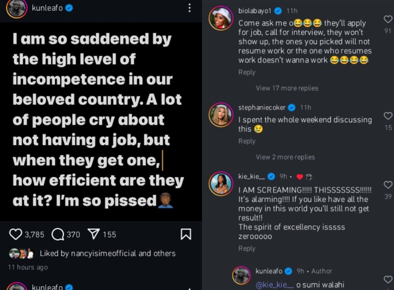Open kunleafo's profile picture thumbnail

point(17,7)
